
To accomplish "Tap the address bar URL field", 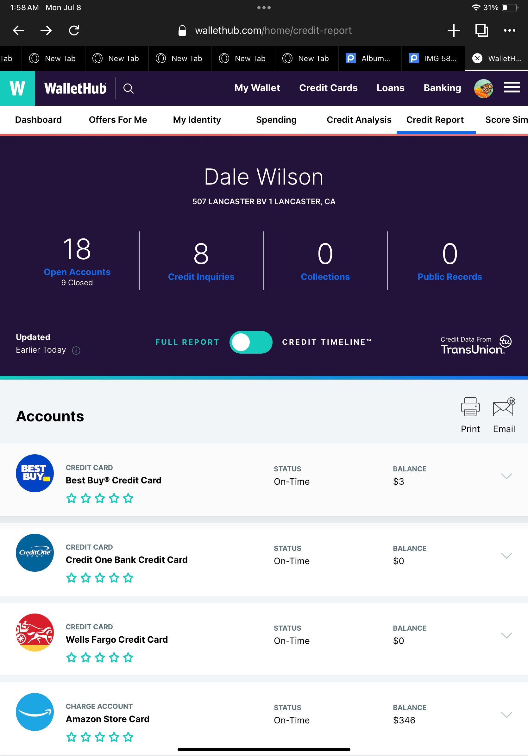I will tap(273, 30).
